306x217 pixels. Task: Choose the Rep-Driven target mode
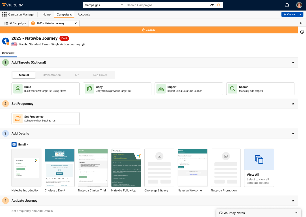coord(100,75)
